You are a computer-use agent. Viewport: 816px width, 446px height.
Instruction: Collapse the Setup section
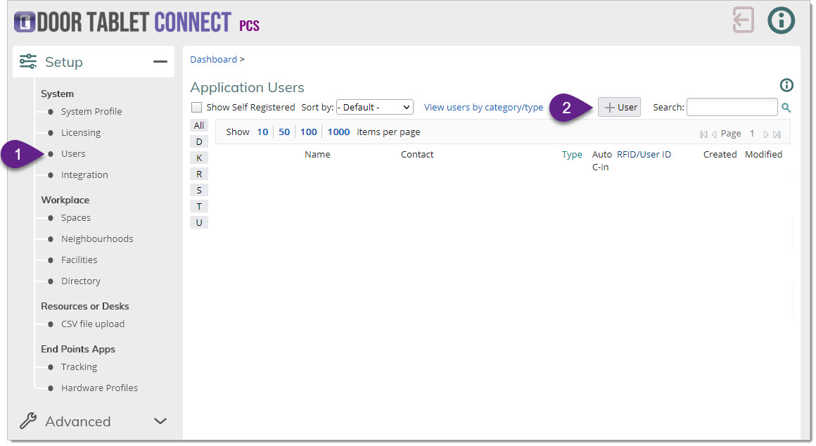(x=160, y=62)
